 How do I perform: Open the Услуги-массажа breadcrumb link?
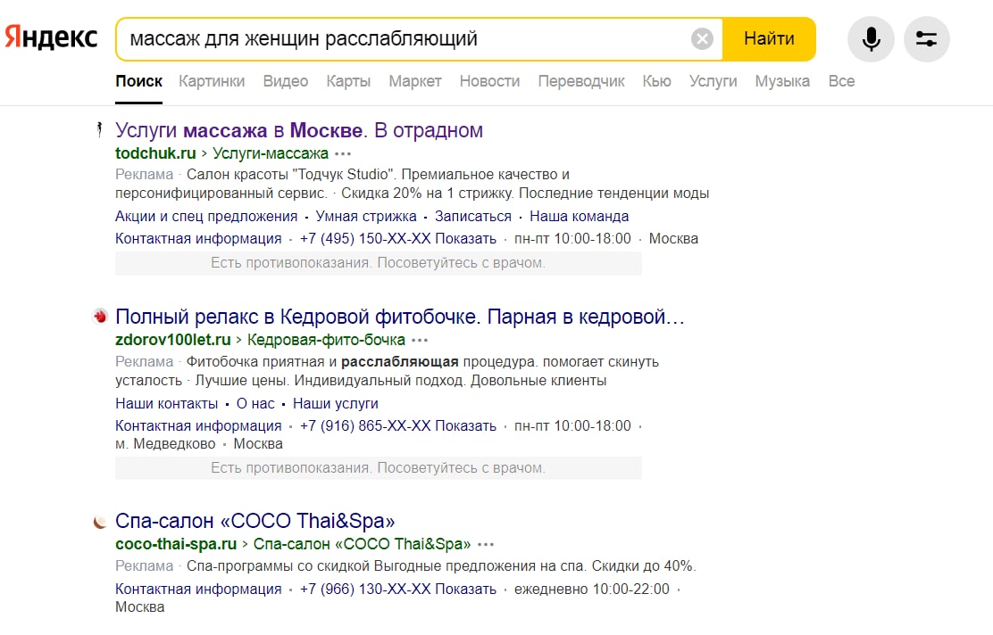[271, 153]
